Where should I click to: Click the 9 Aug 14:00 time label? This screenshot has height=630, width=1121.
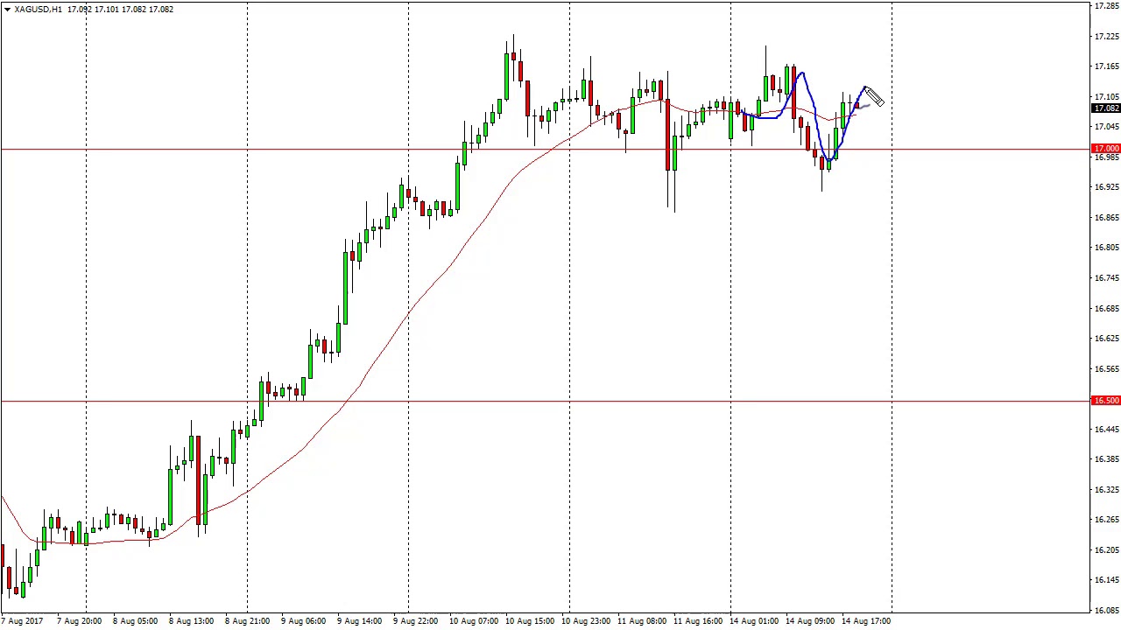[359, 622]
